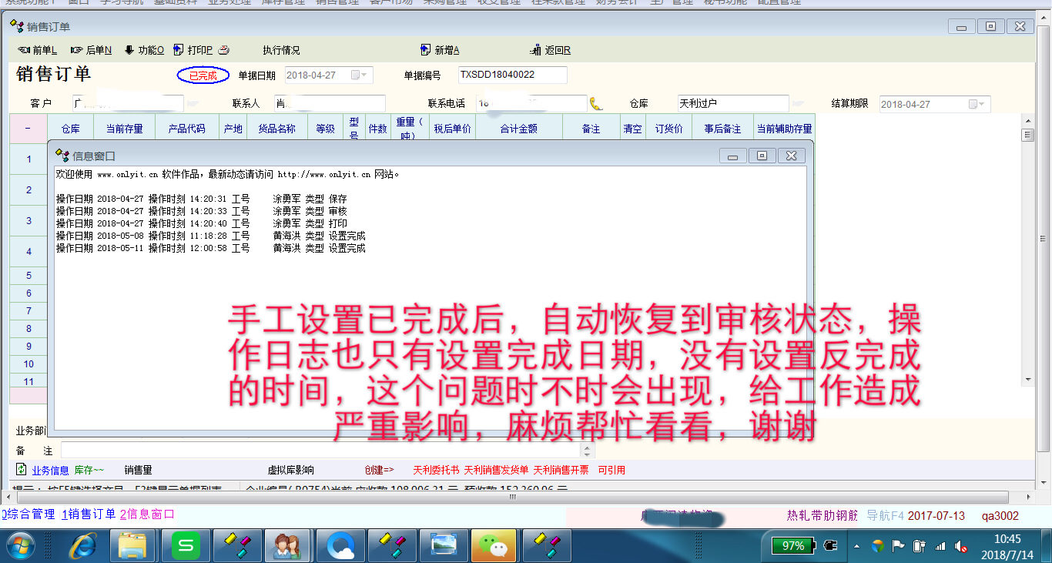Screen dimensions: 1052x563
Task: Click the 打印P print button
Action: [x=193, y=51]
